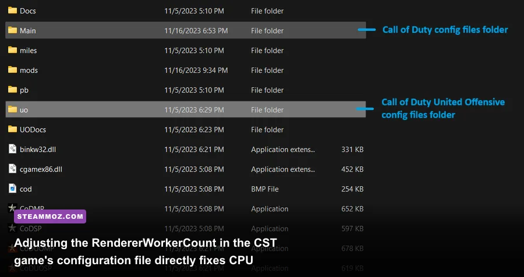The image size is (524, 277).
Task: Click the pb folder icon
Action: pyautogui.click(x=12, y=90)
